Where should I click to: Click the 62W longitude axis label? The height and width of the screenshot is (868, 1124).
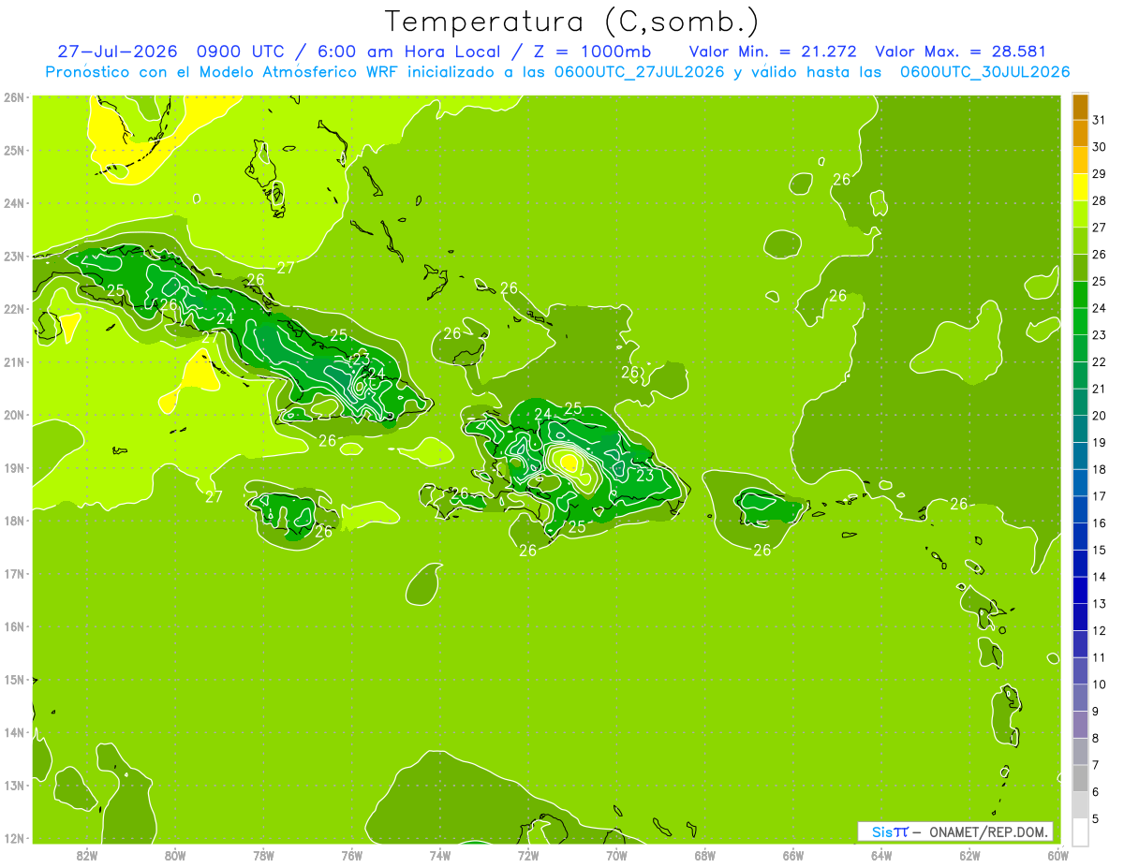tap(970, 855)
